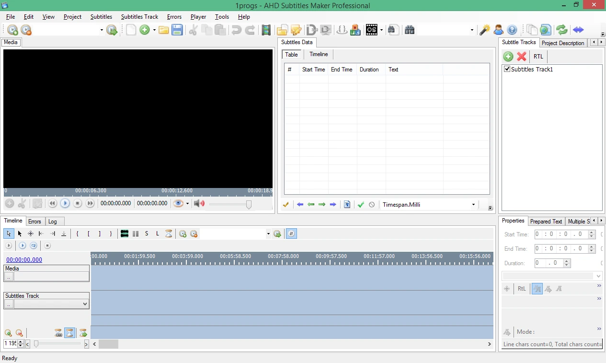Viewport: 606px width, 363px height.
Task: Click the 00:00:00.000 timeline position link
Action: tap(24, 259)
